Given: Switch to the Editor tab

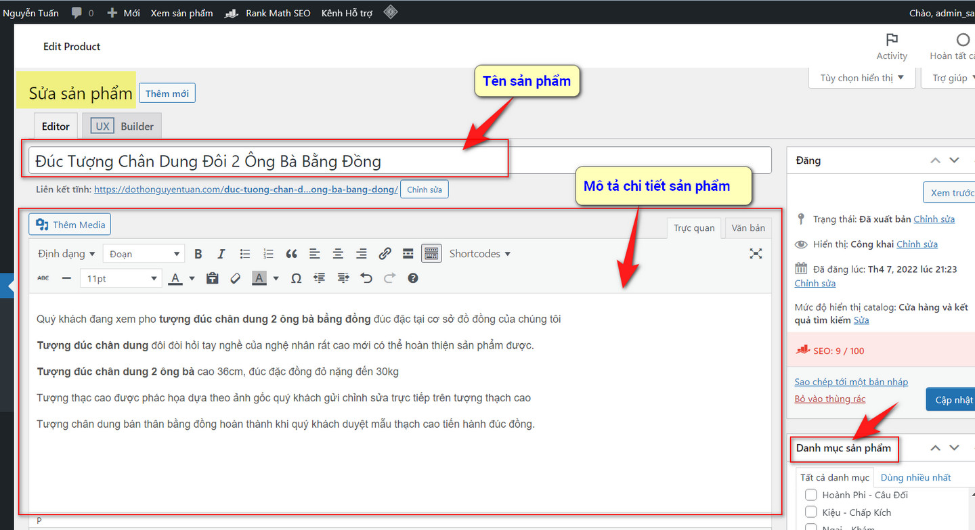Looking at the screenshot, I should tap(56, 126).
